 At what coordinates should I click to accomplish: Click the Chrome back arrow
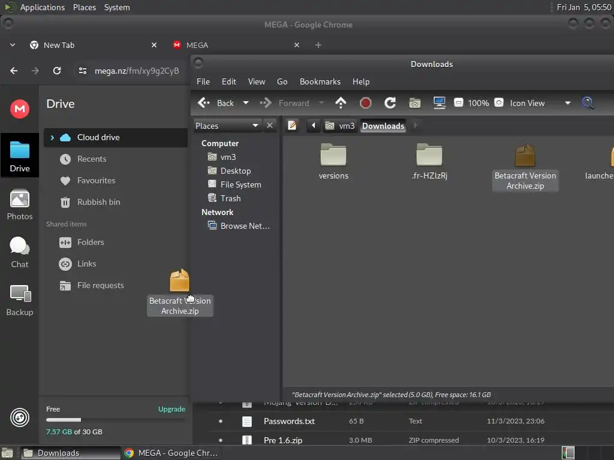pyautogui.click(x=14, y=71)
